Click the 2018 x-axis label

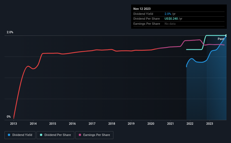(x=112, y=124)
